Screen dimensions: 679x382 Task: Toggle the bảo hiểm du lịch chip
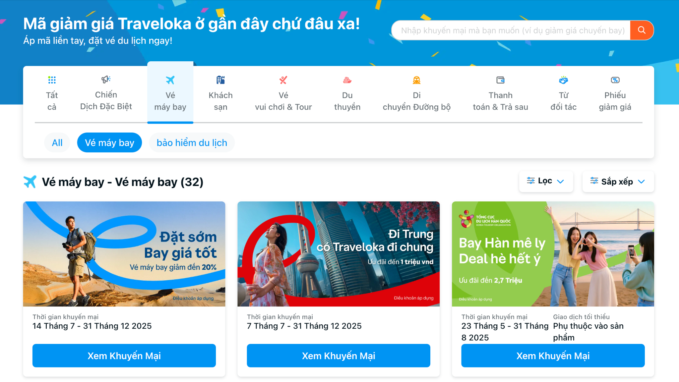coord(192,142)
